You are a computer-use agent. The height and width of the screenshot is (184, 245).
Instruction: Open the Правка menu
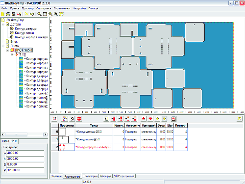[x=15, y=8]
